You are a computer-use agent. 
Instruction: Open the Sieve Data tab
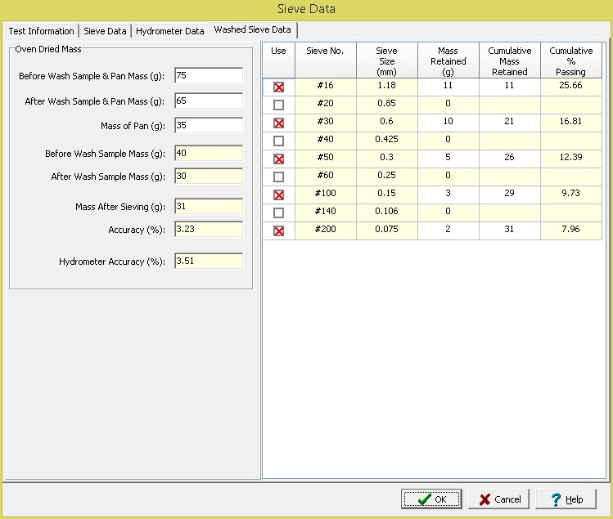tap(105, 31)
